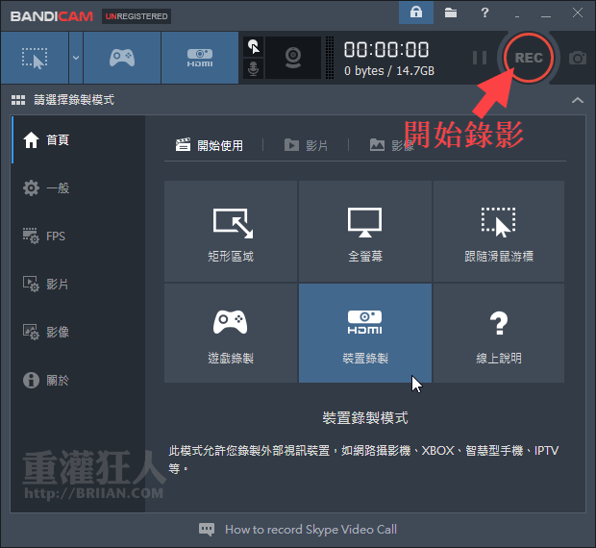
Task: Open help question mark in title bar
Action: (484, 14)
